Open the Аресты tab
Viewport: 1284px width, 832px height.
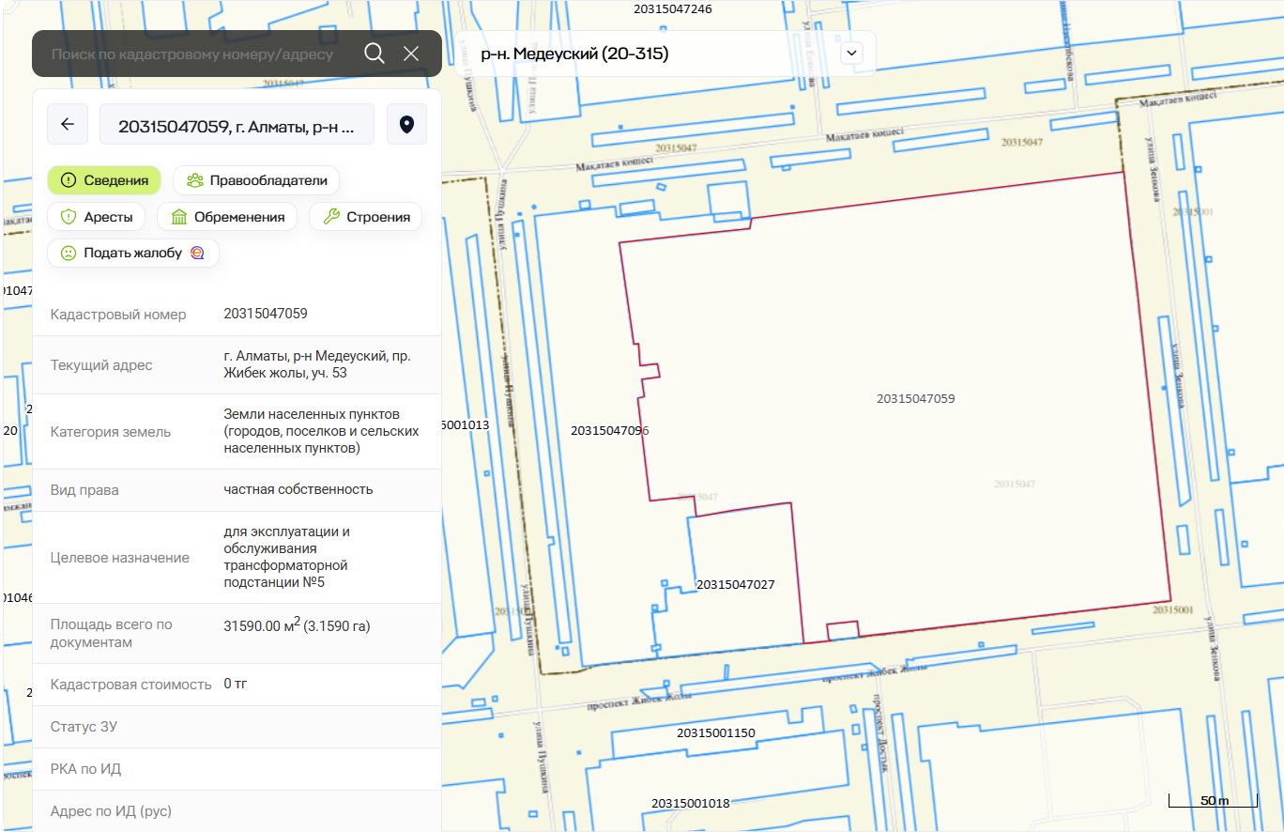coord(96,217)
